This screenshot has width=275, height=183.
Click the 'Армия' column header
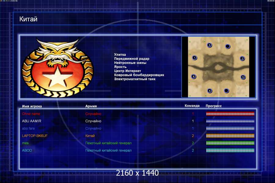[91, 106]
